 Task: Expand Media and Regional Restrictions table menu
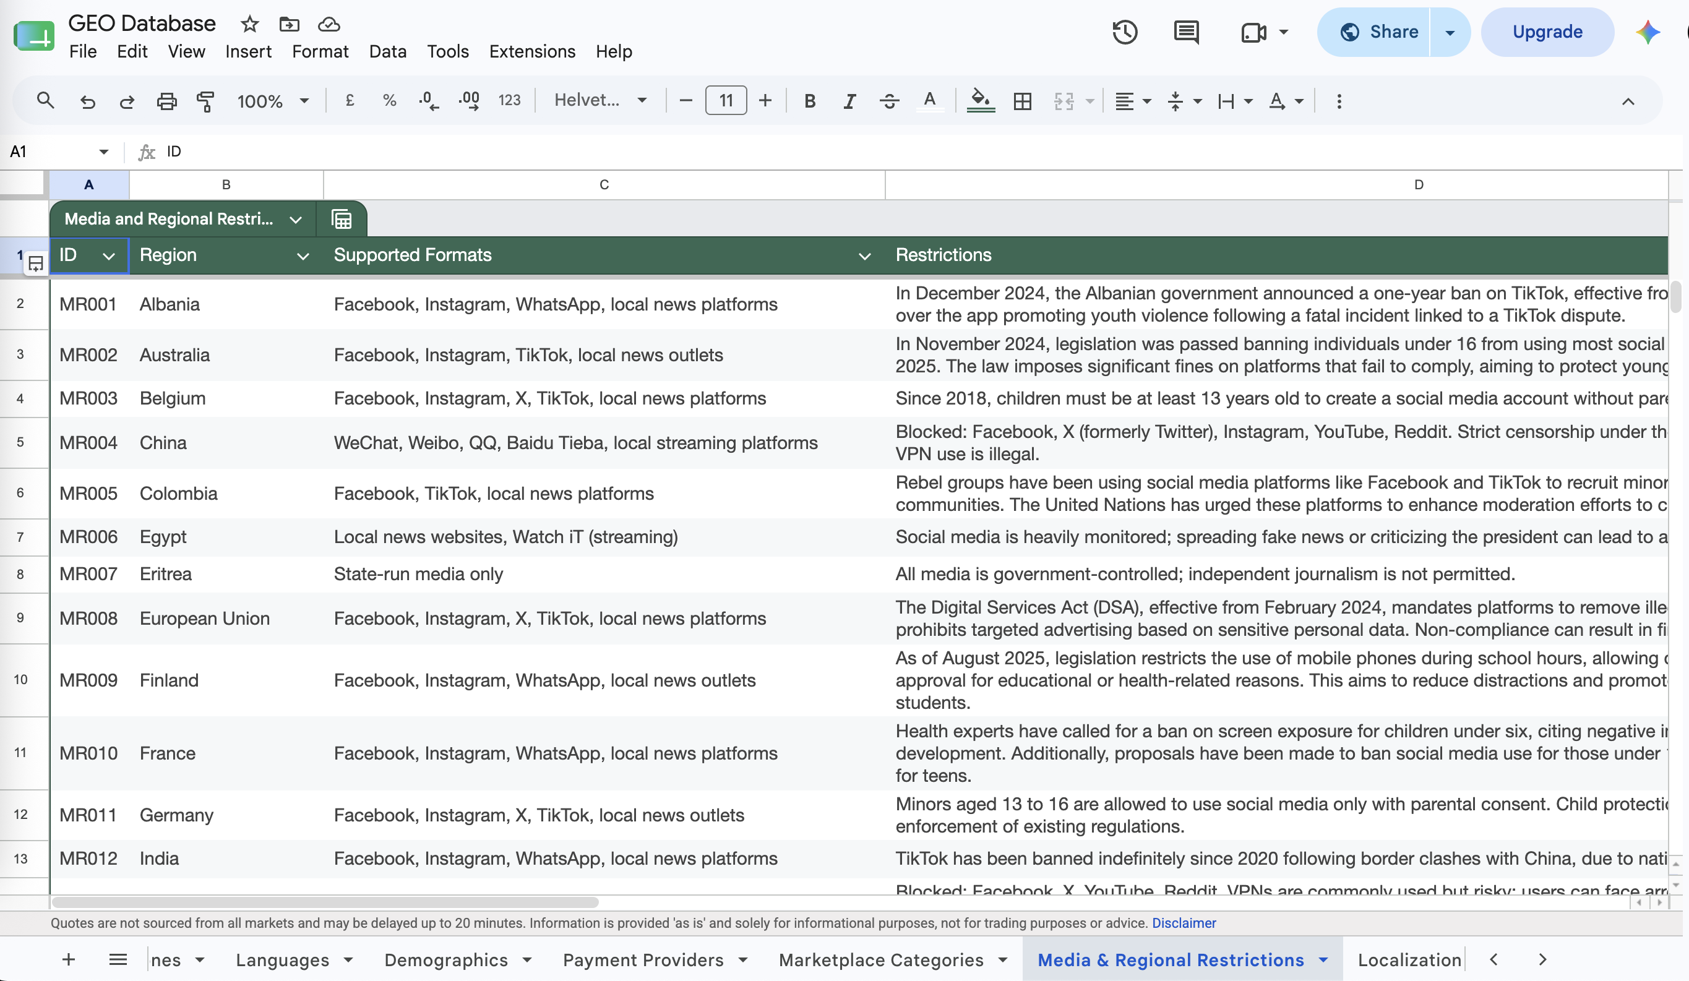296,219
